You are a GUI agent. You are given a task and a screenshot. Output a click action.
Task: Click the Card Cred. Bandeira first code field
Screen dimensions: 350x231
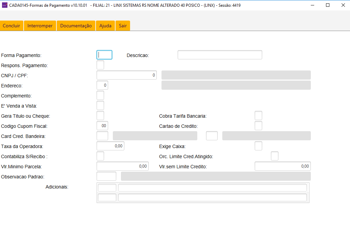(x=102, y=136)
